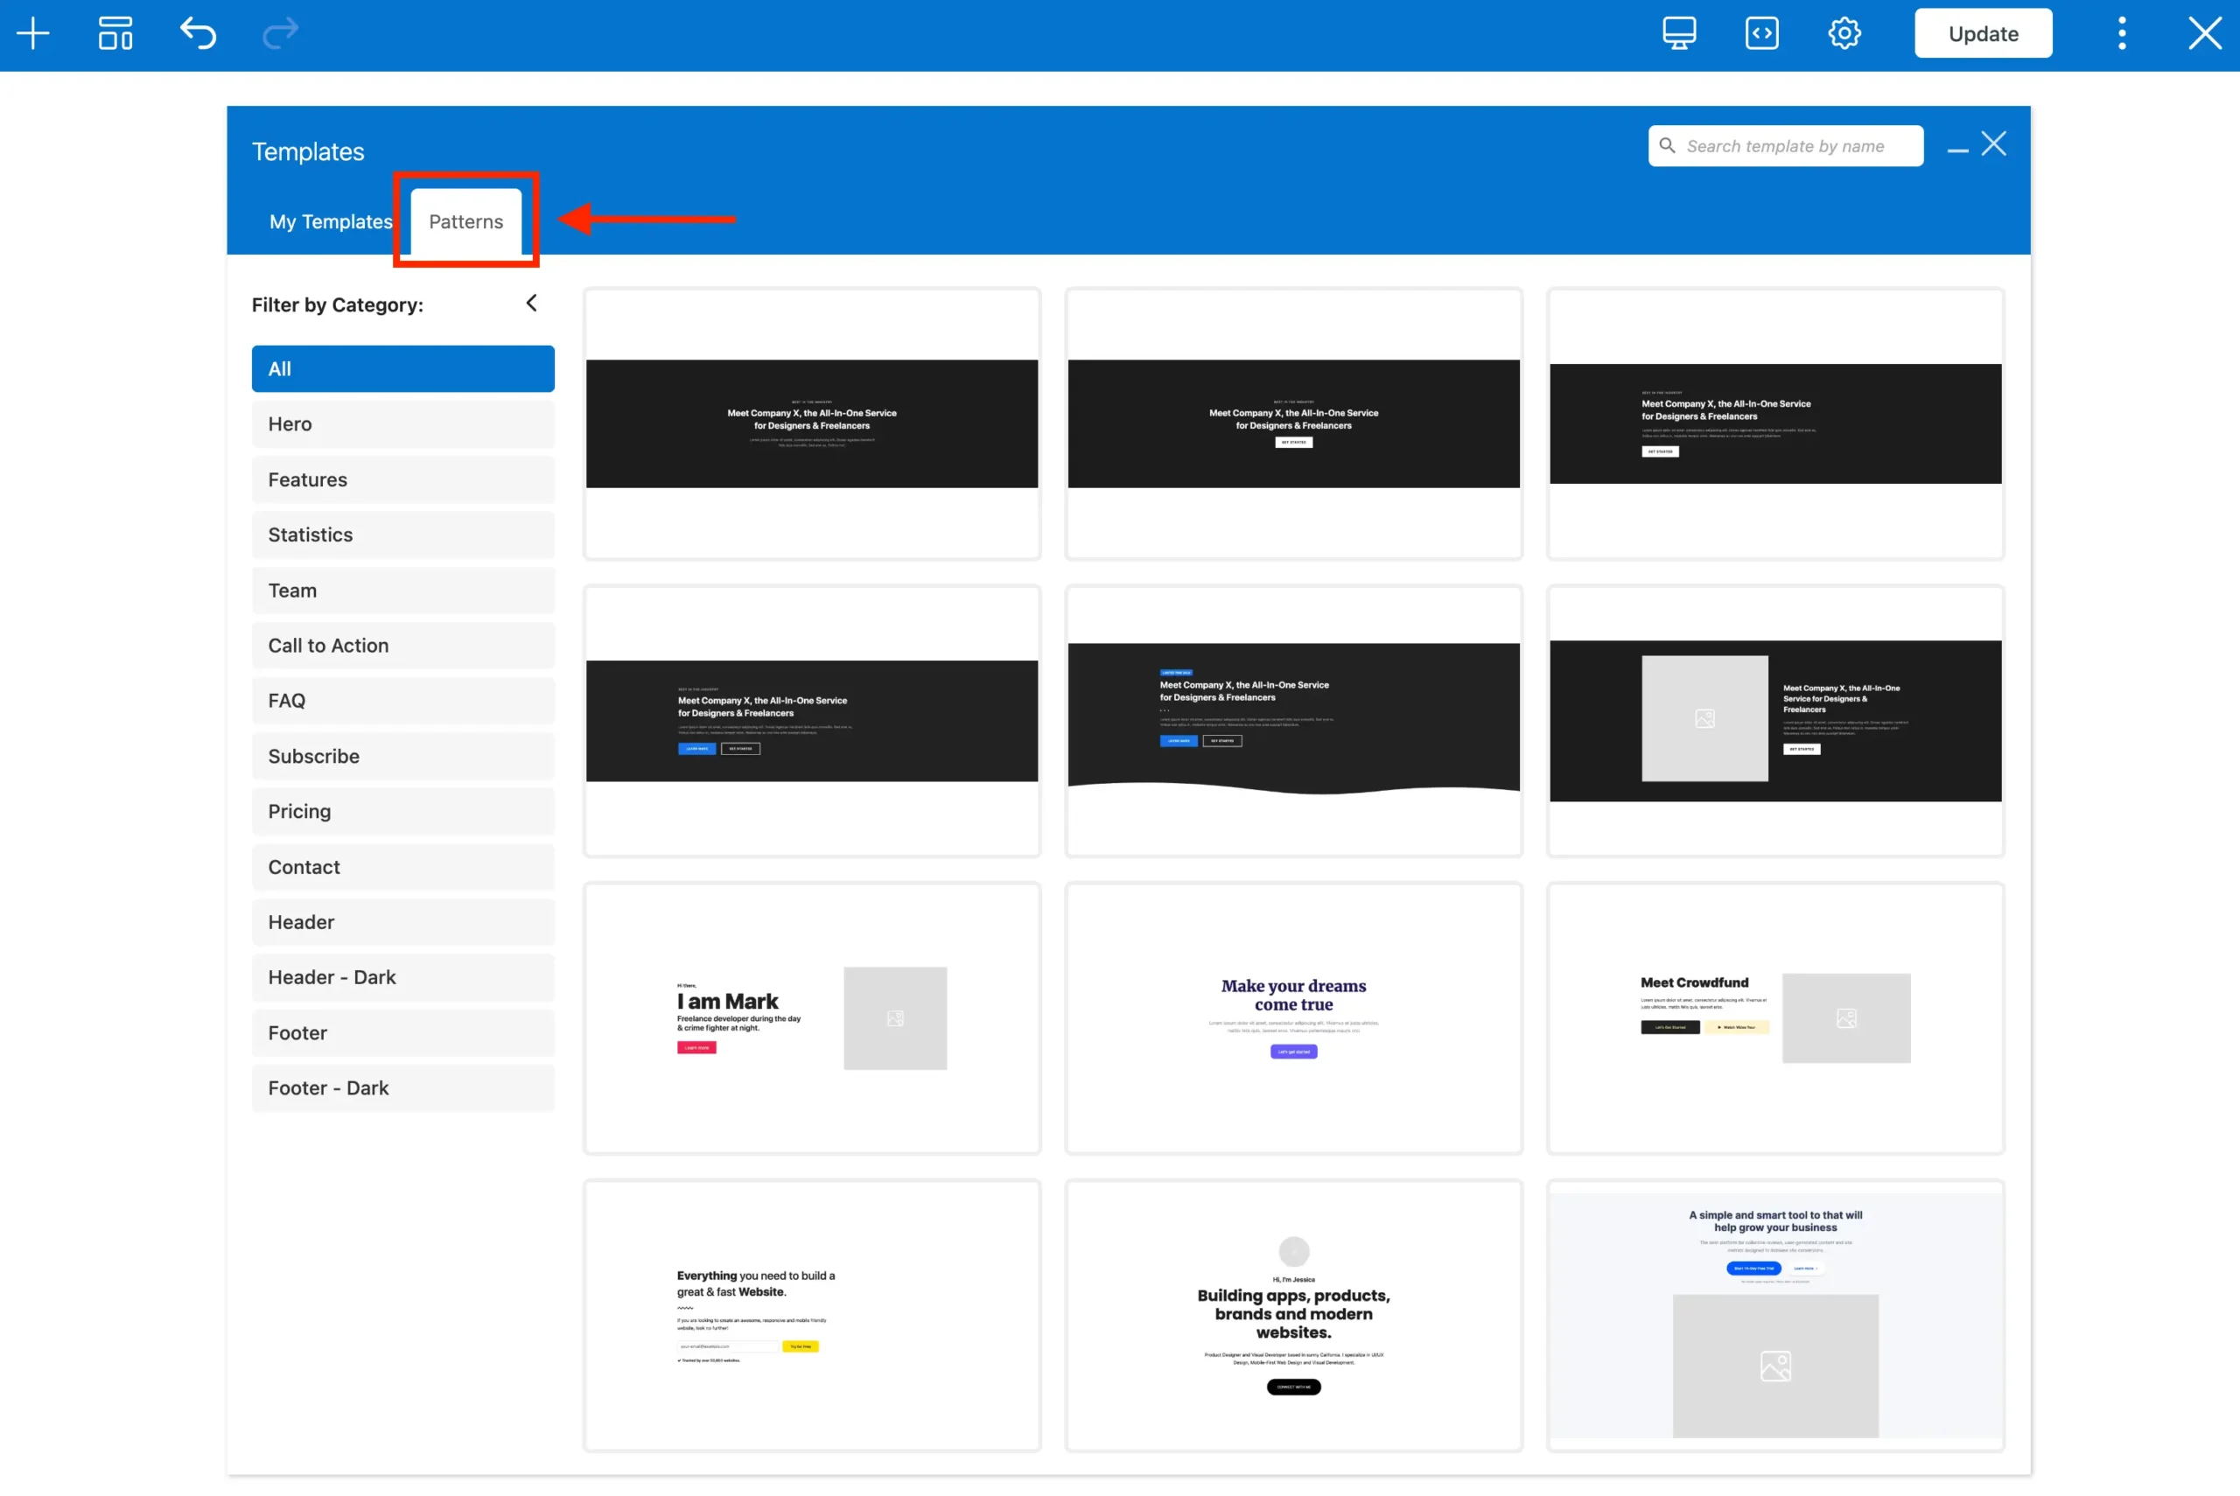This screenshot has width=2240, height=1496.
Task: Open the site settings gear icon
Action: pos(1843,32)
